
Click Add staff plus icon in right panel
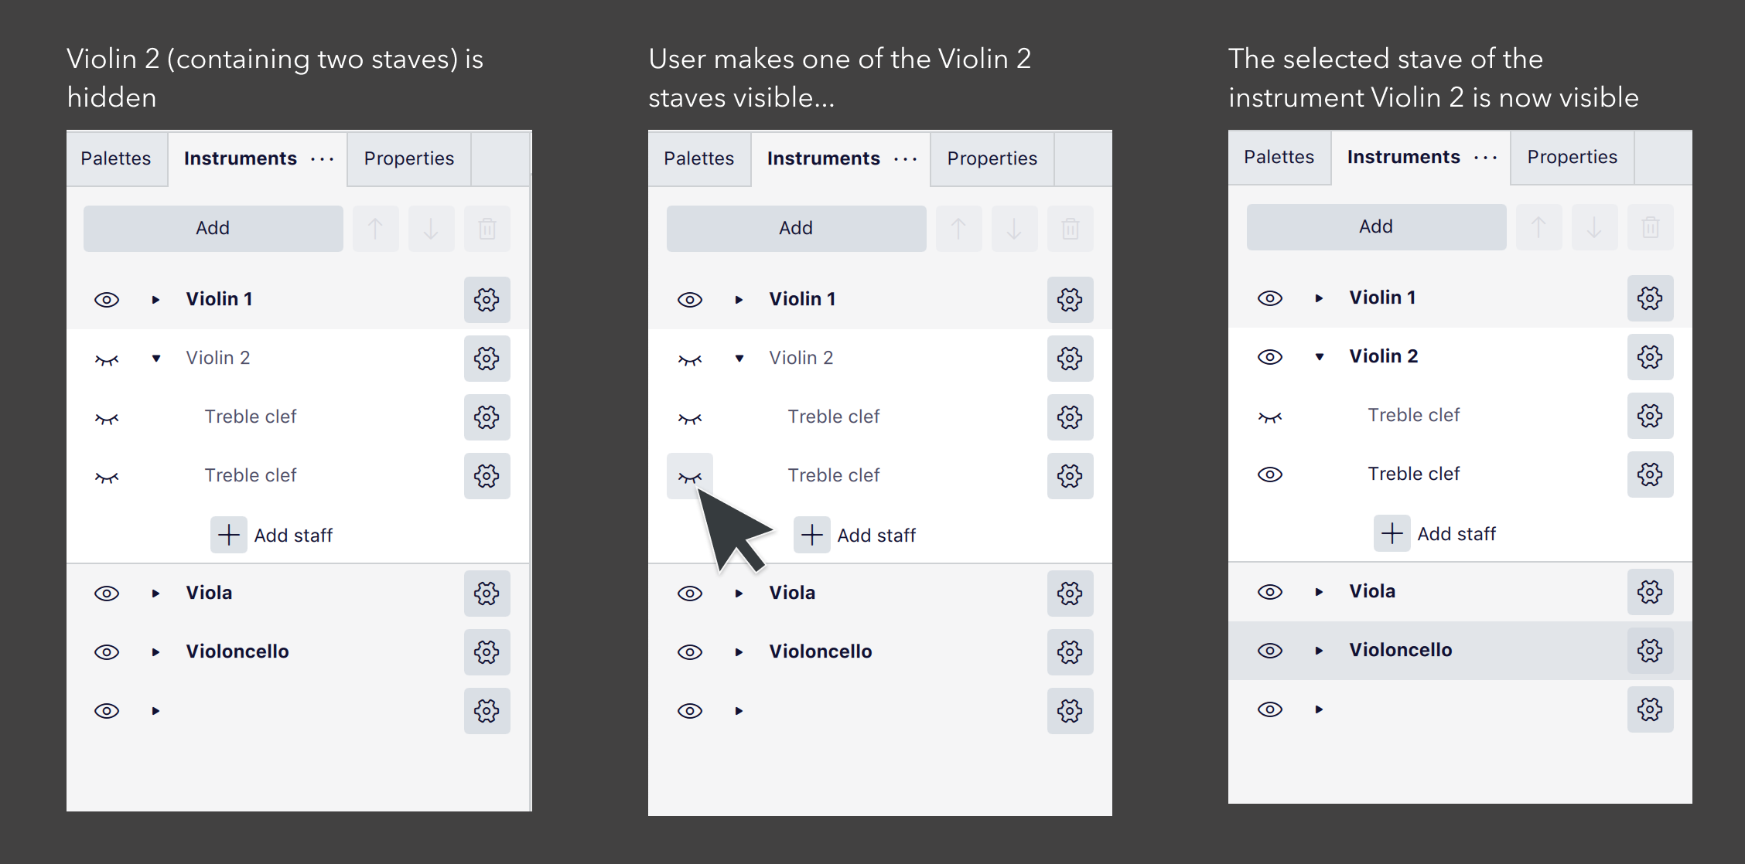coord(1392,533)
